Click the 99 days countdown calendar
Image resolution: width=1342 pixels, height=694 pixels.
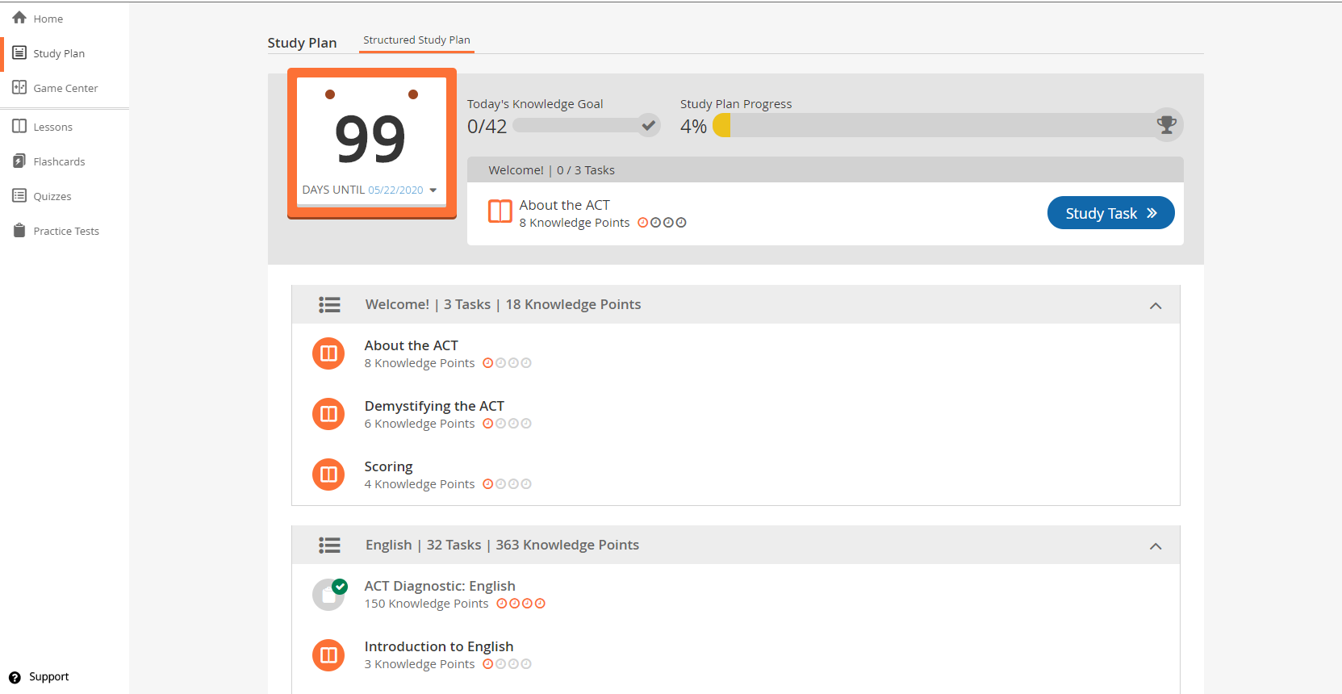372,143
